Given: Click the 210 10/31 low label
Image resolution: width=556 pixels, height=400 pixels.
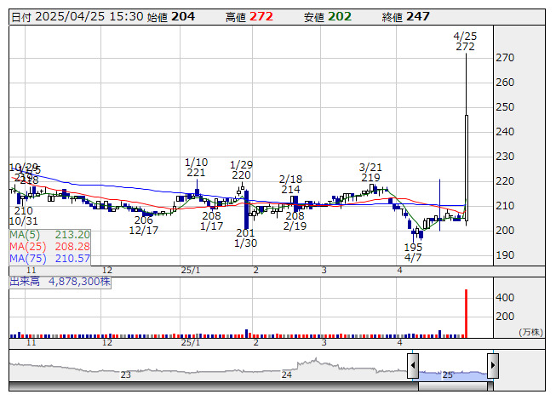Looking at the screenshot, I should point(23,216).
